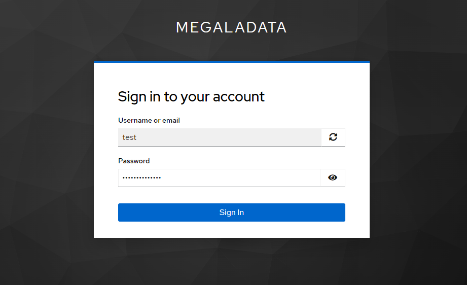This screenshot has width=467, height=285.
Task: Click the Username or email label
Action: pyautogui.click(x=149, y=120)
